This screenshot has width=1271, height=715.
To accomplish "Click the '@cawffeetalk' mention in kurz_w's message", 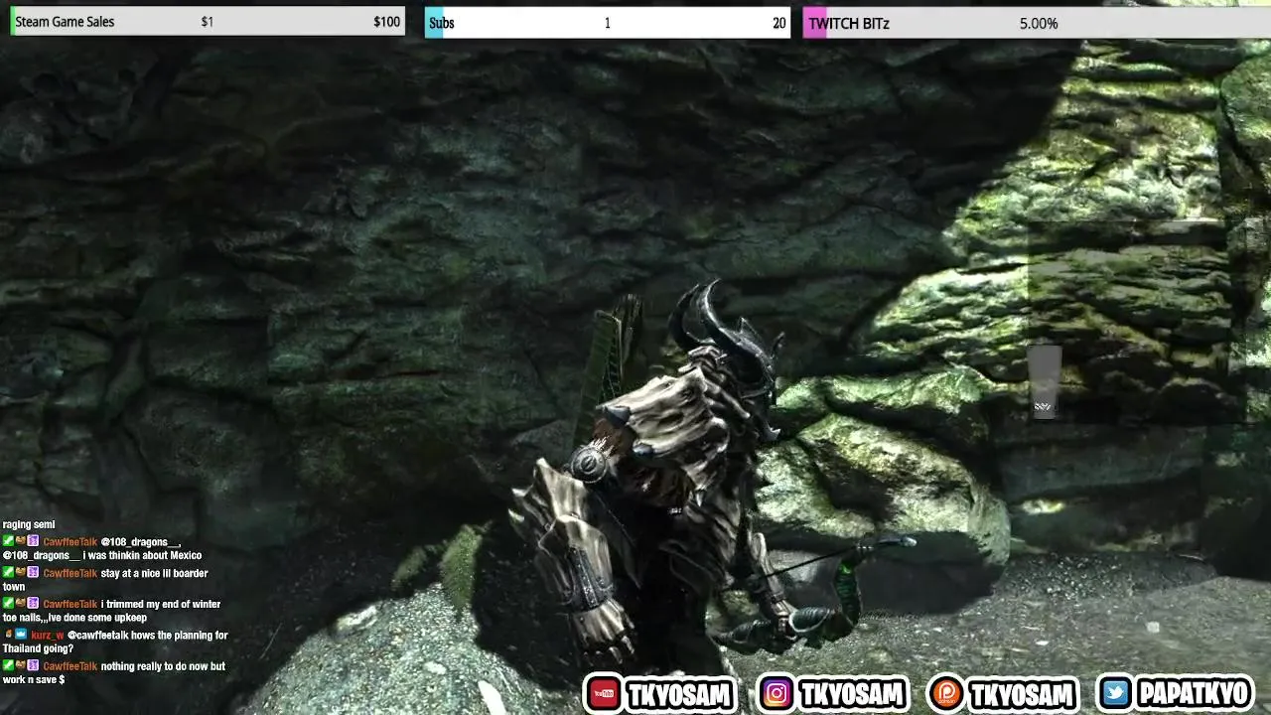I will [x=97, y=635].
